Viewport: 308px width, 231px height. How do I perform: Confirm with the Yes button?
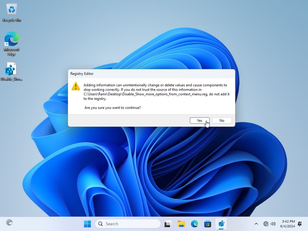coord(199,120)
